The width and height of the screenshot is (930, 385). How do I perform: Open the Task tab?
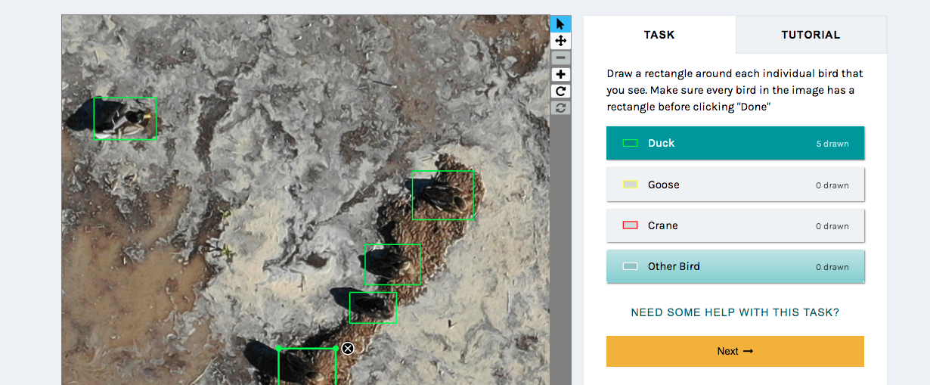click(659, 35)
